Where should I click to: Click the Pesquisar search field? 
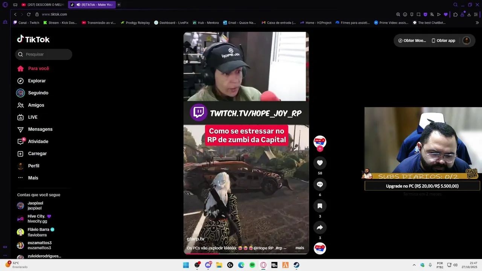[44, 54]
